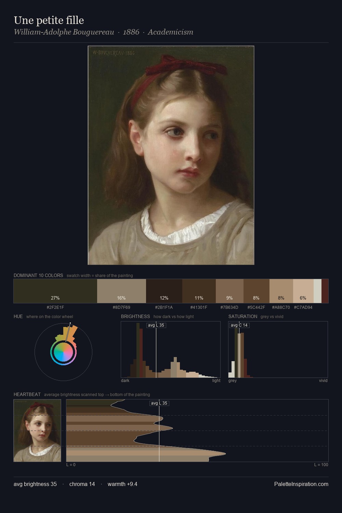
Task: Click the painting image of the girl
Action: pyautogui.click(x=171, y=155)
